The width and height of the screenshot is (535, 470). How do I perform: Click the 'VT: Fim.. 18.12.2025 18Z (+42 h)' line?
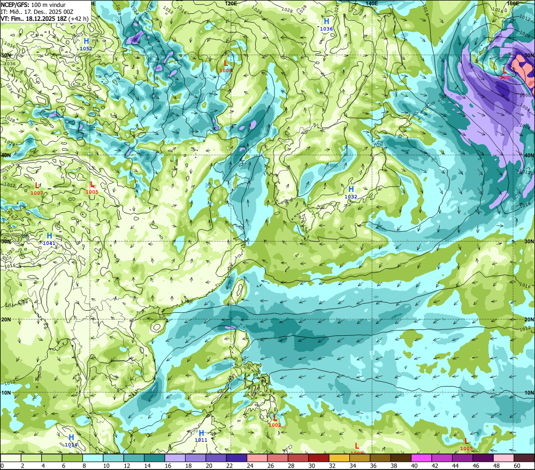(x=44, y=19)
